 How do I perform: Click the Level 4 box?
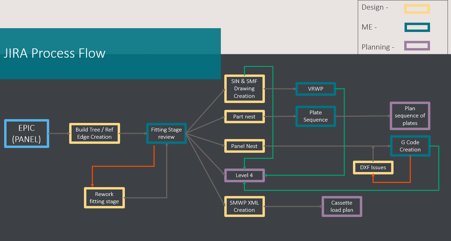tap(244, 175)
